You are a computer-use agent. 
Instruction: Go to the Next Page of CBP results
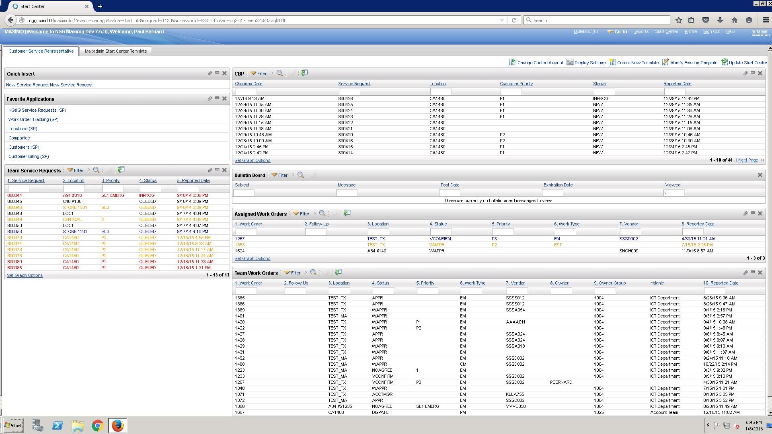tap(748, 160)
